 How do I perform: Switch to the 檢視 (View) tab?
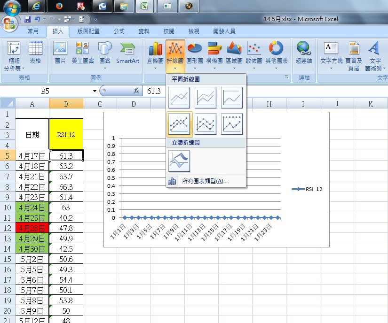pyautogui.click(x=193, y=31)
